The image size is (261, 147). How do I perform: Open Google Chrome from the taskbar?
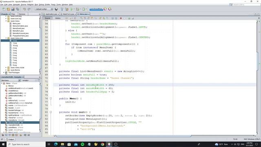point(102,144)
